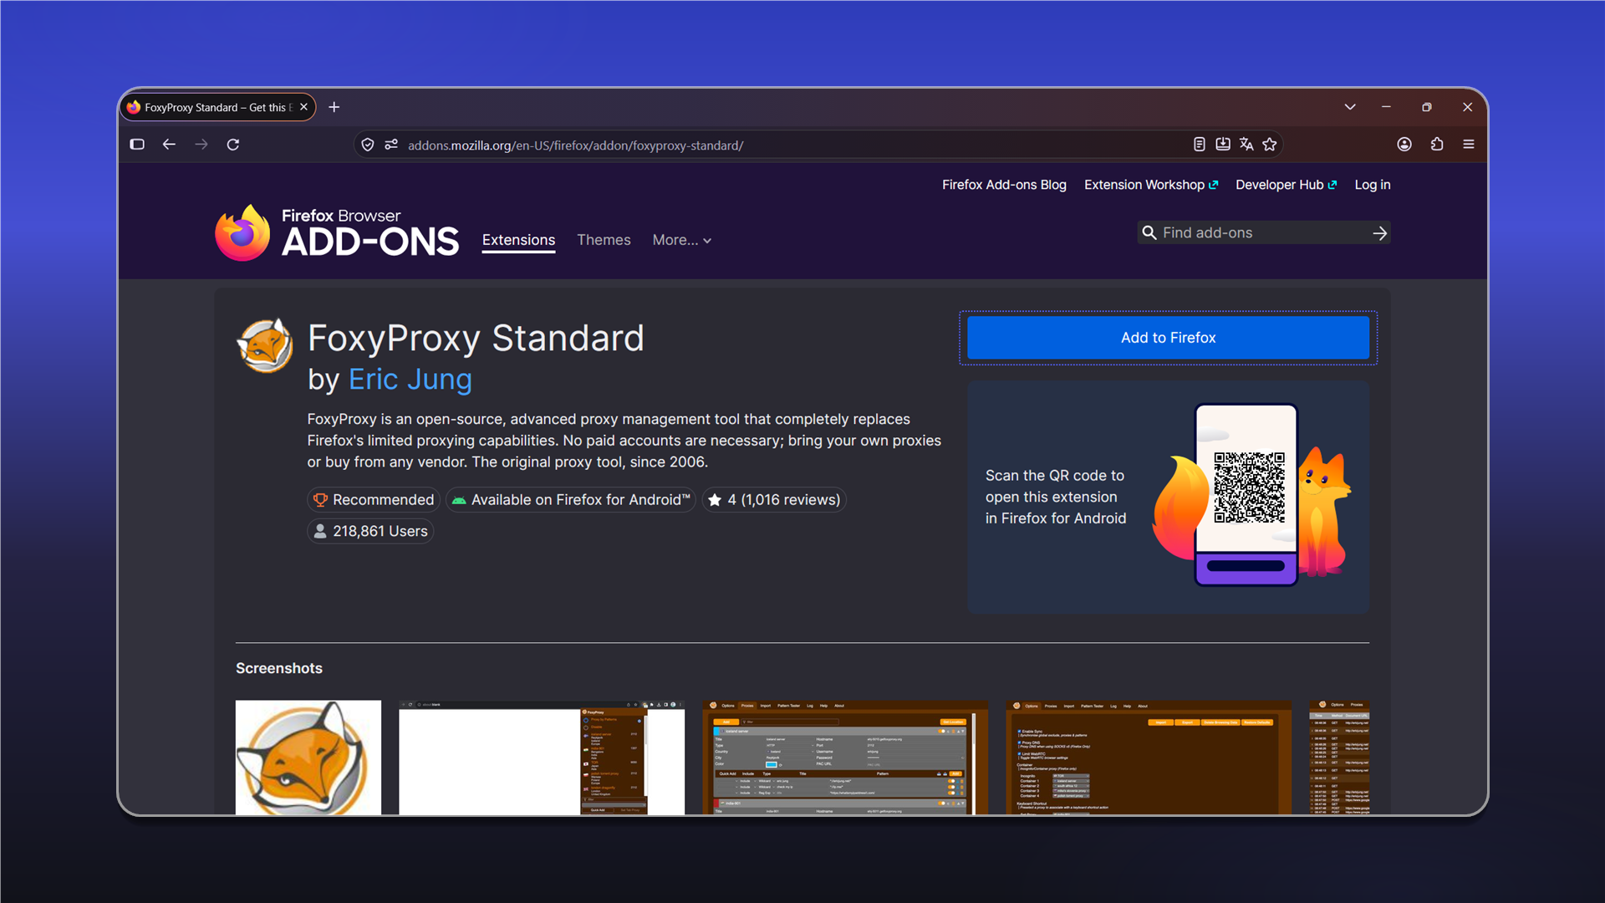Click the Log in link

1373,185
